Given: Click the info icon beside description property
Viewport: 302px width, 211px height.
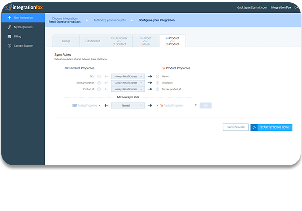Looking at the screenshot, I should pos(157,83).
